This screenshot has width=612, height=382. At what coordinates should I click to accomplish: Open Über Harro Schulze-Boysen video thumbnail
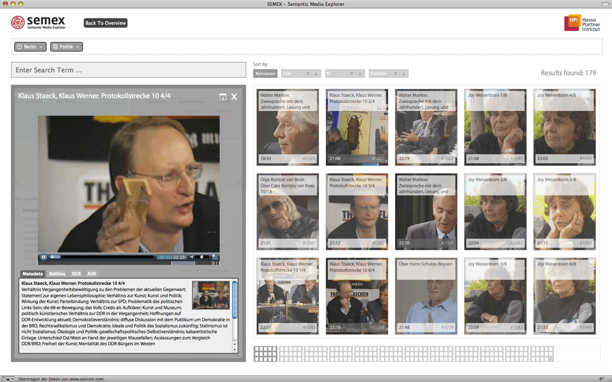[426, 296]
